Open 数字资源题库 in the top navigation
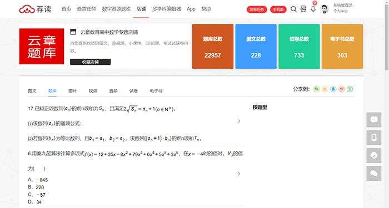 coord(116,9)
